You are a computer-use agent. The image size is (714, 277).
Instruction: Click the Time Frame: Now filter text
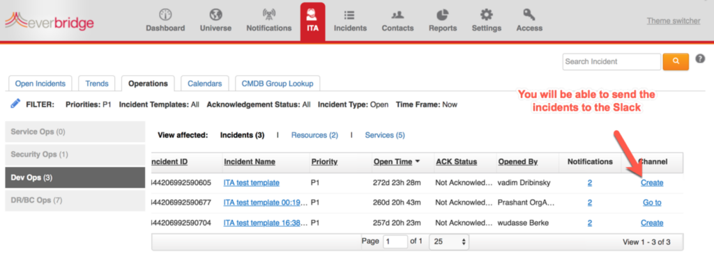click(427, 104)
